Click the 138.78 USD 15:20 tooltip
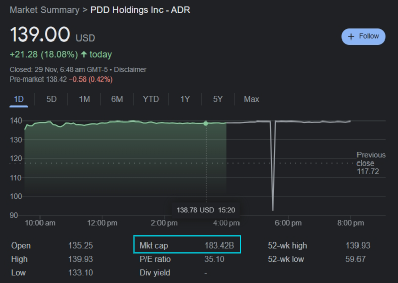Screen dimensions: 398x283 pyautogui.click(x=206, y=210)
